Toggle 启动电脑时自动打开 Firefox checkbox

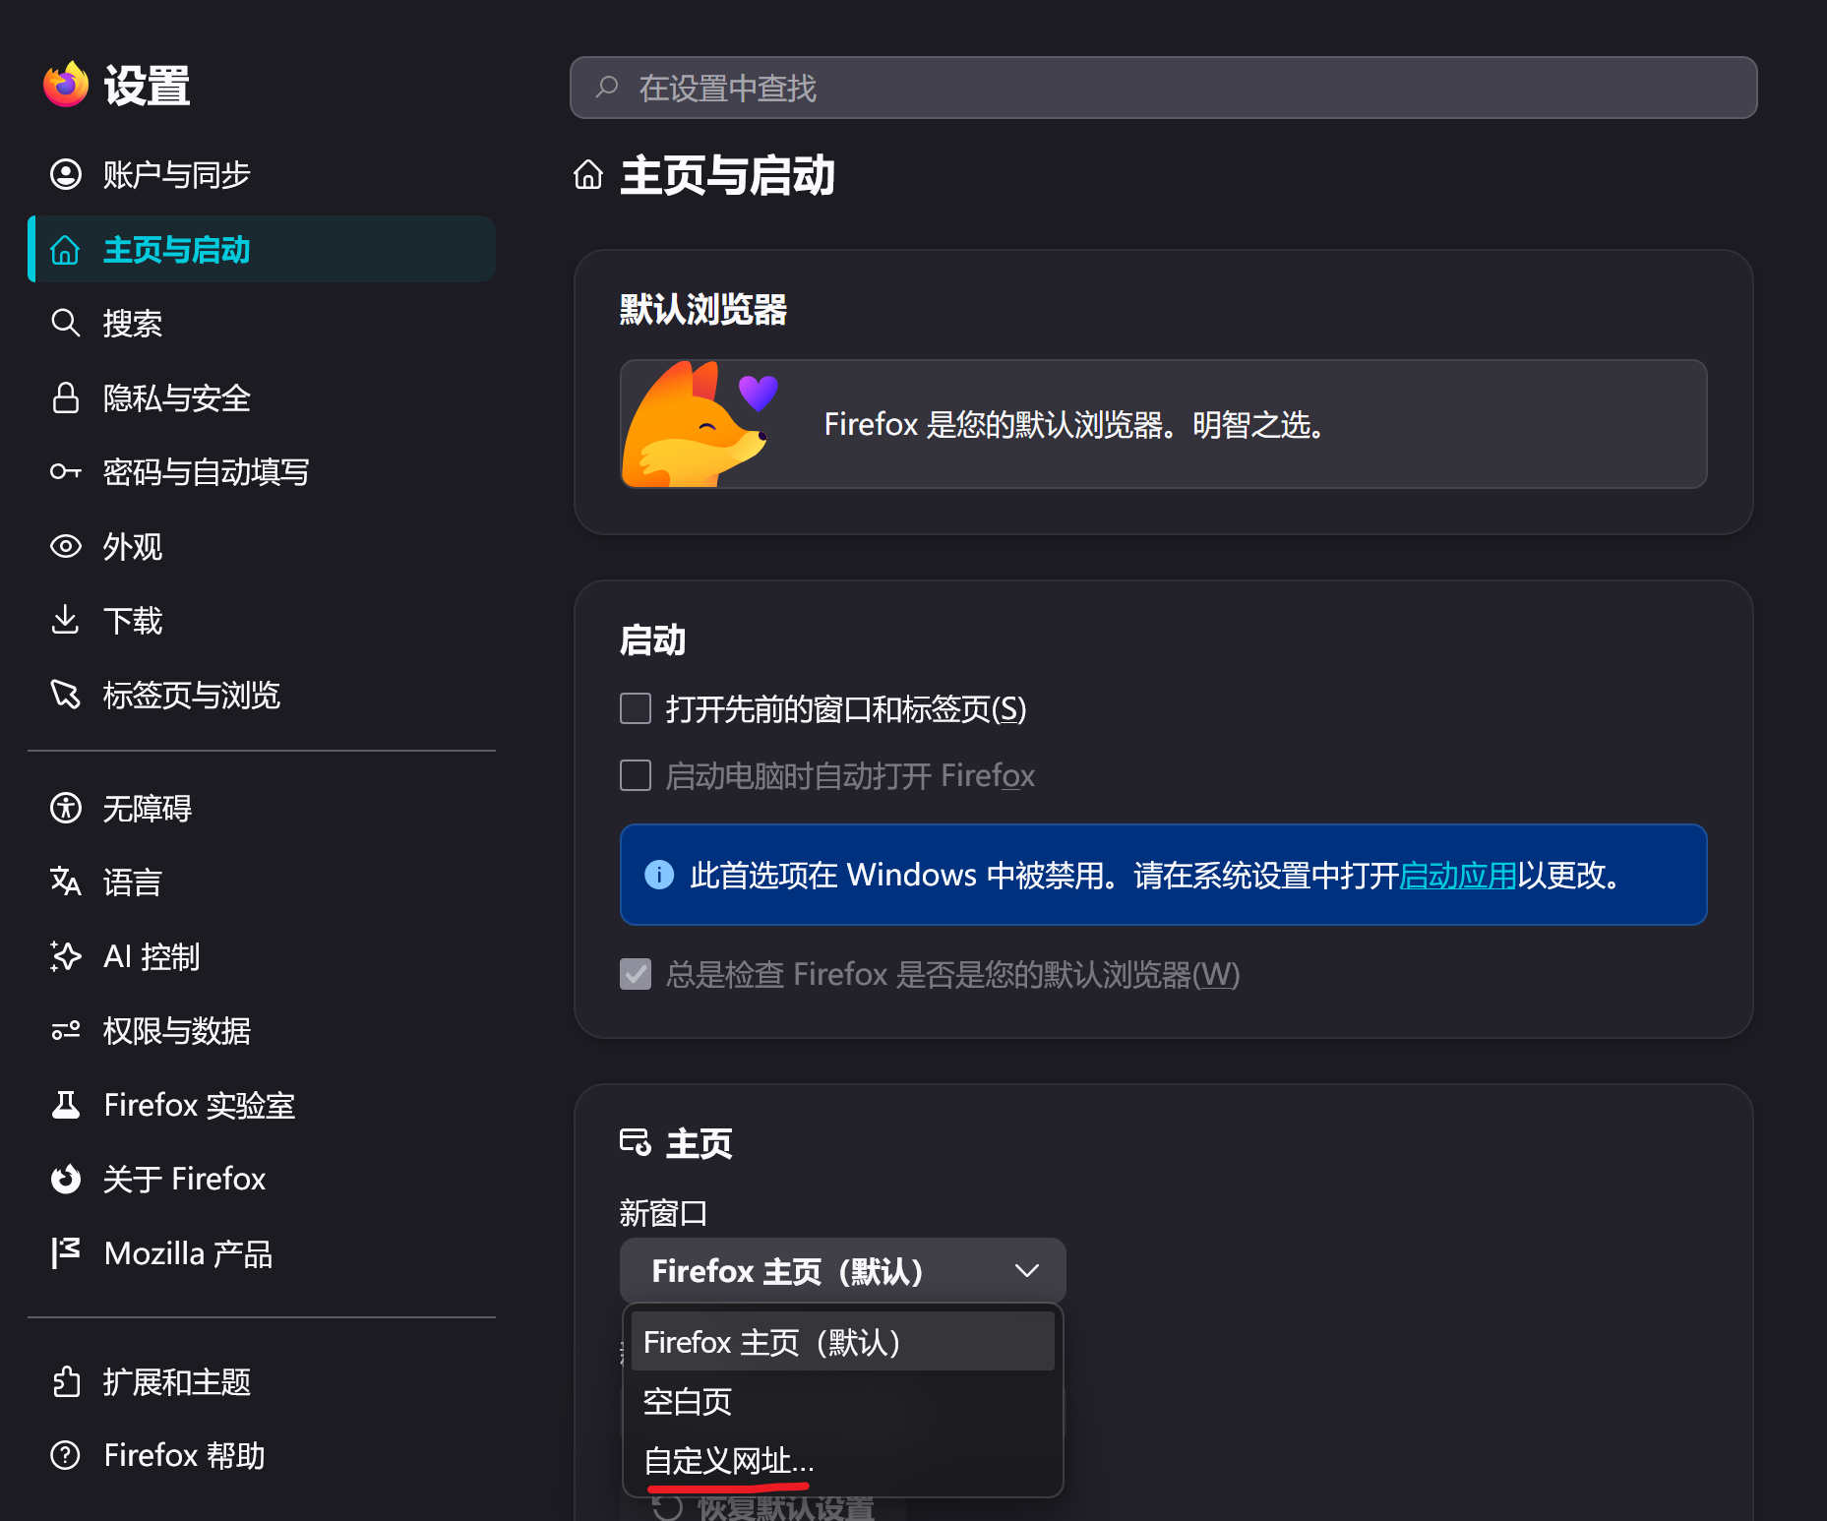636,775
